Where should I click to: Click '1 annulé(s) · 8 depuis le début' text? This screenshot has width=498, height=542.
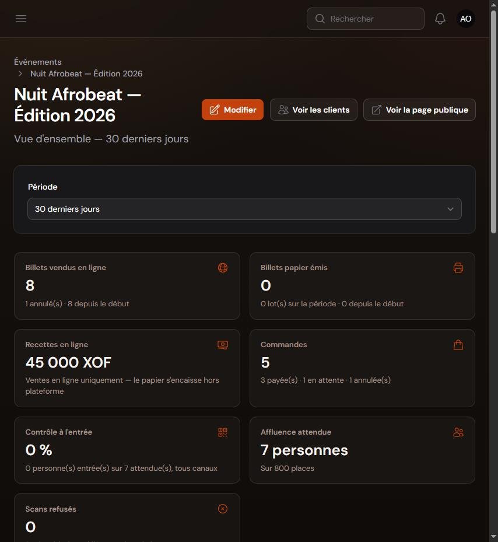coord(77,303)
